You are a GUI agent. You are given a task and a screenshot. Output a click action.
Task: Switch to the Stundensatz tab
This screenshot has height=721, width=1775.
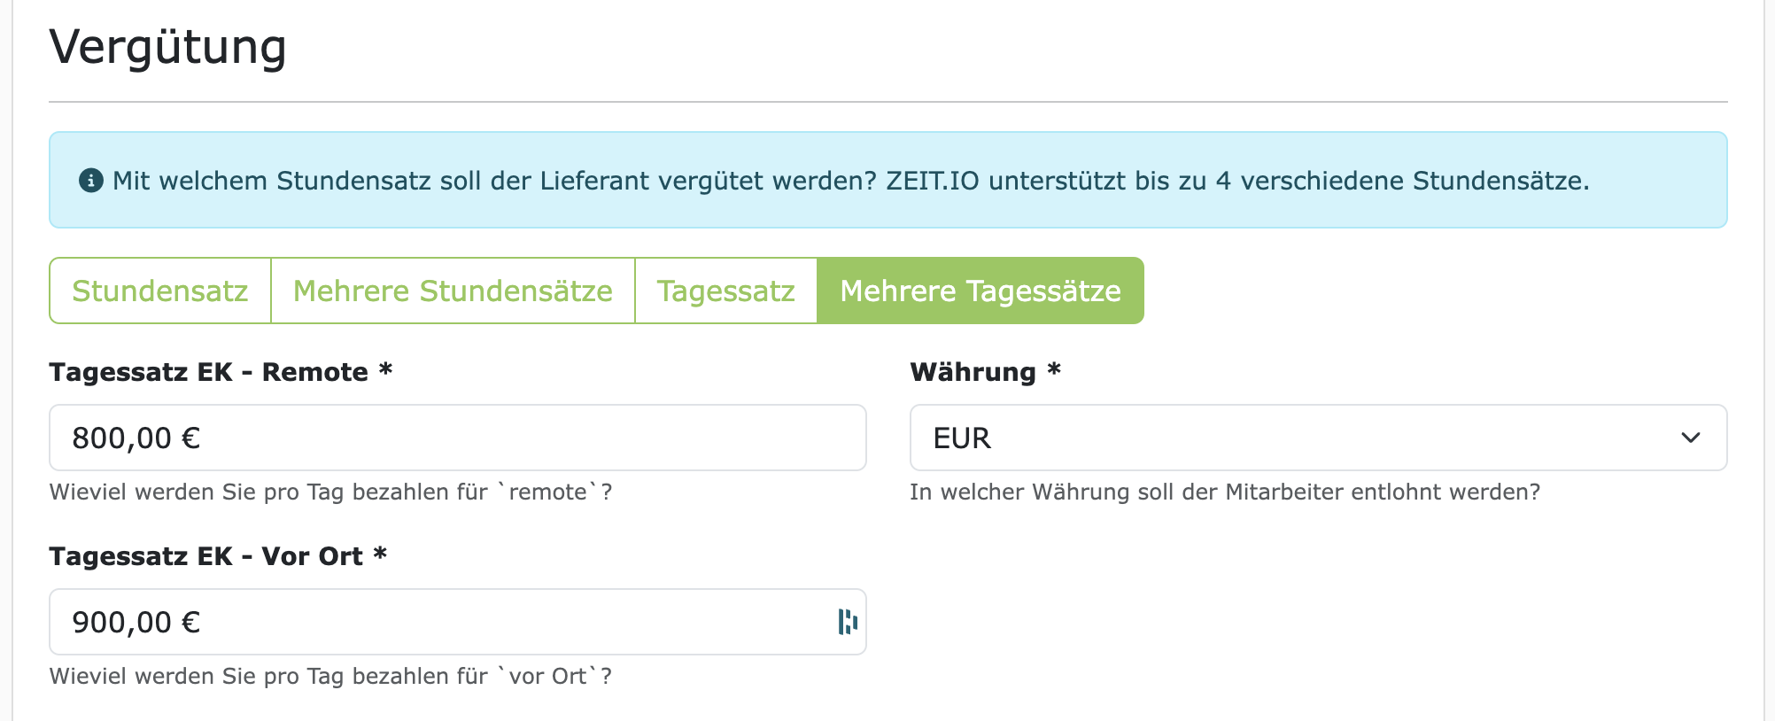pyautogui.click(x=160, y=291)
